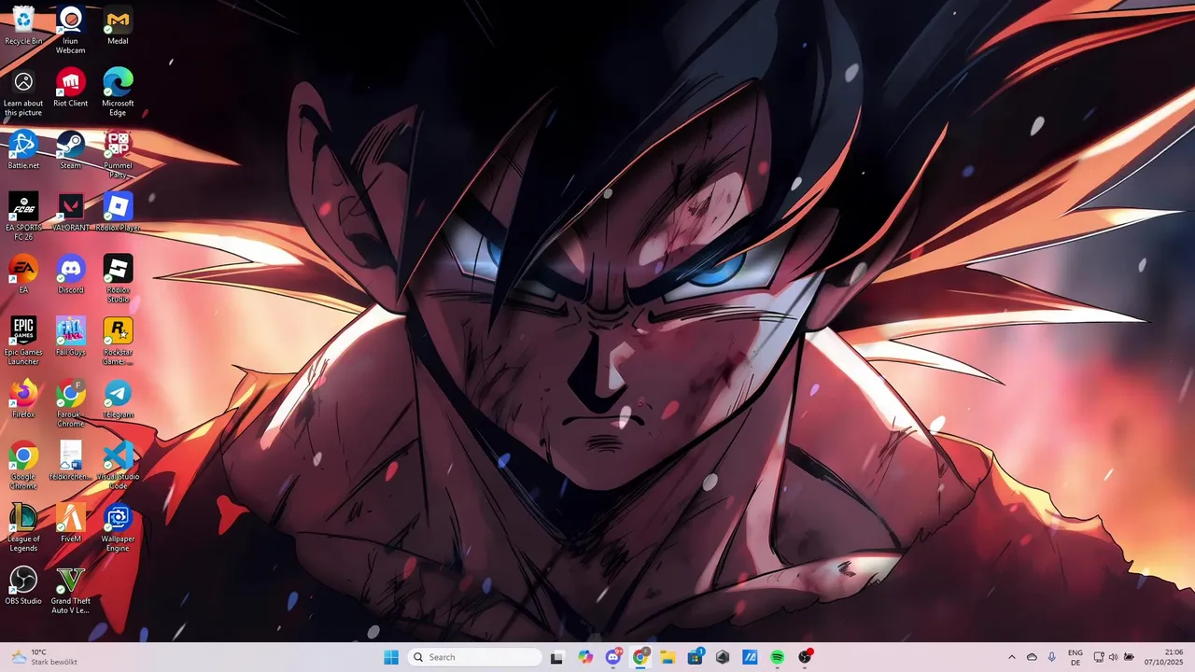
Task: Open File Explorer from the taskbar
Action: [668, 657]
